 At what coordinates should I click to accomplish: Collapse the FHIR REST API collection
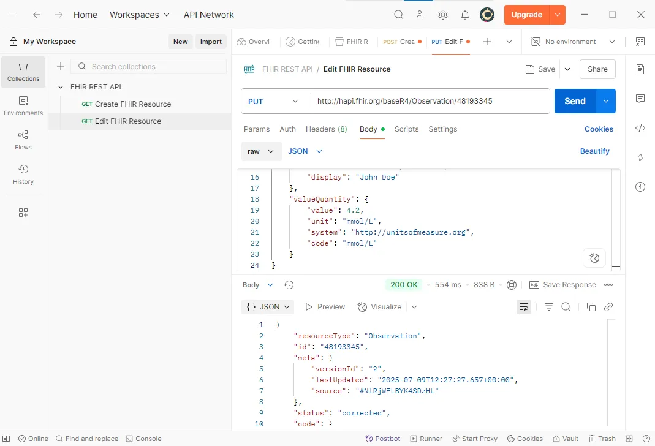[x=61, y=87]
